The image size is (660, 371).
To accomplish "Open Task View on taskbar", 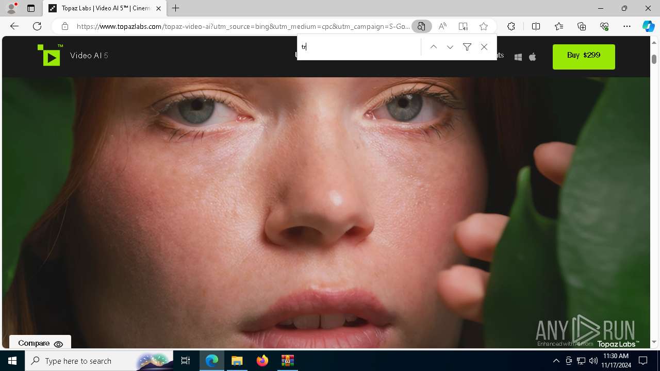I will 186,361.
